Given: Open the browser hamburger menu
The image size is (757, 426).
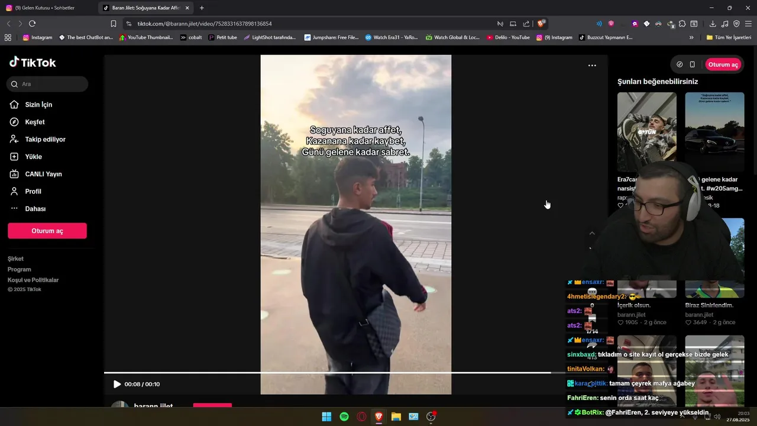Looking at the screenshot, I should point(748,24).
